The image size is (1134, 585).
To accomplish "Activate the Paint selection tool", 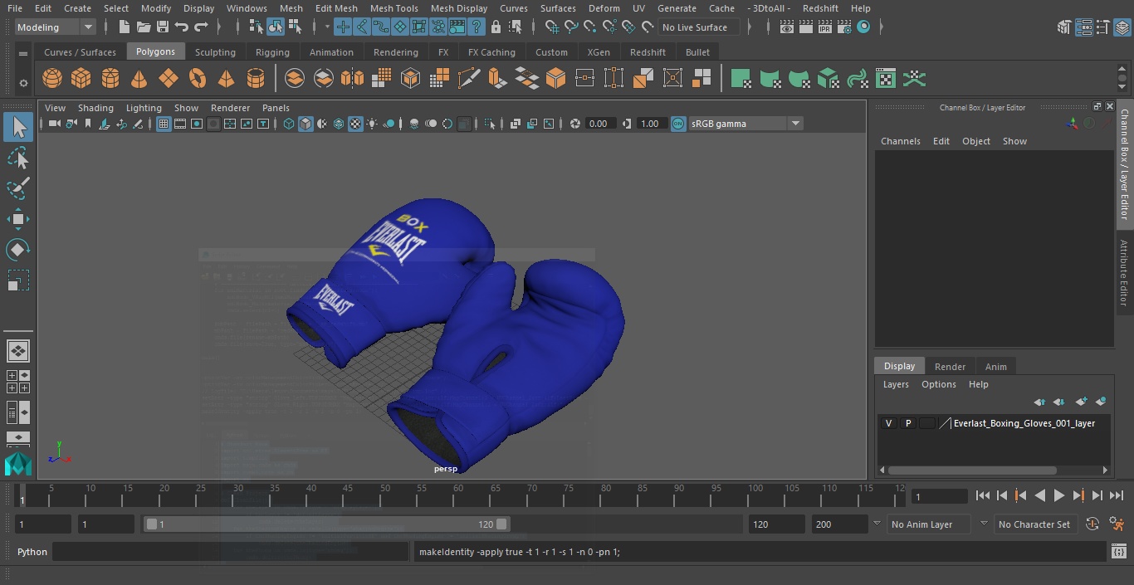I will coord(17,188).
